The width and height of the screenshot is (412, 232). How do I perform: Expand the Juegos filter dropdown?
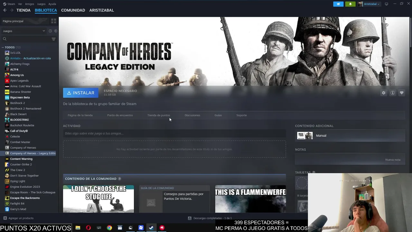[x=24, y=31]
